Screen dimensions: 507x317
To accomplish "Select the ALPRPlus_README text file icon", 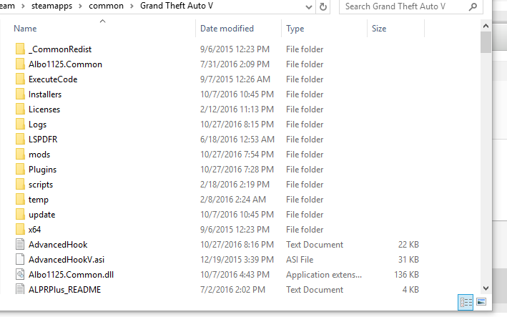I will point(19,290).
